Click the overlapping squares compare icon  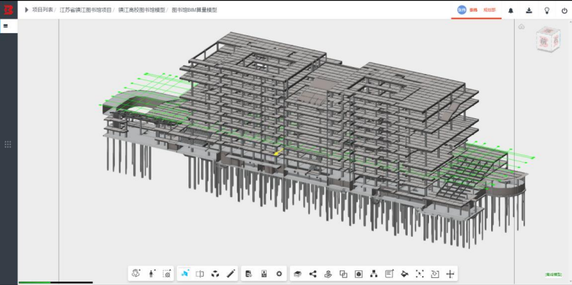pyautogui.click(x=343, y=274)
